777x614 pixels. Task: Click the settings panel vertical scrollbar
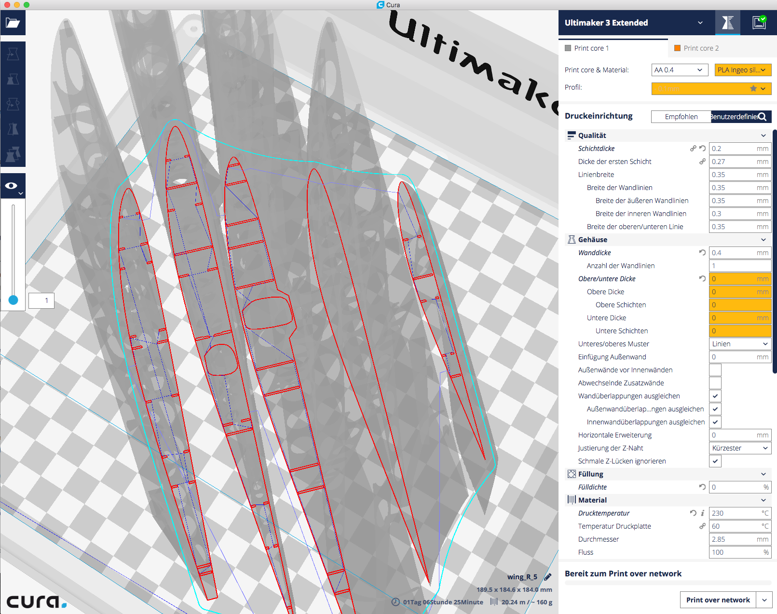click(x=775, y=251)
